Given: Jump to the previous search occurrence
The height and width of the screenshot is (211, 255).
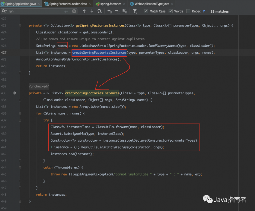Looking at the screenshot, I should 84,11.
